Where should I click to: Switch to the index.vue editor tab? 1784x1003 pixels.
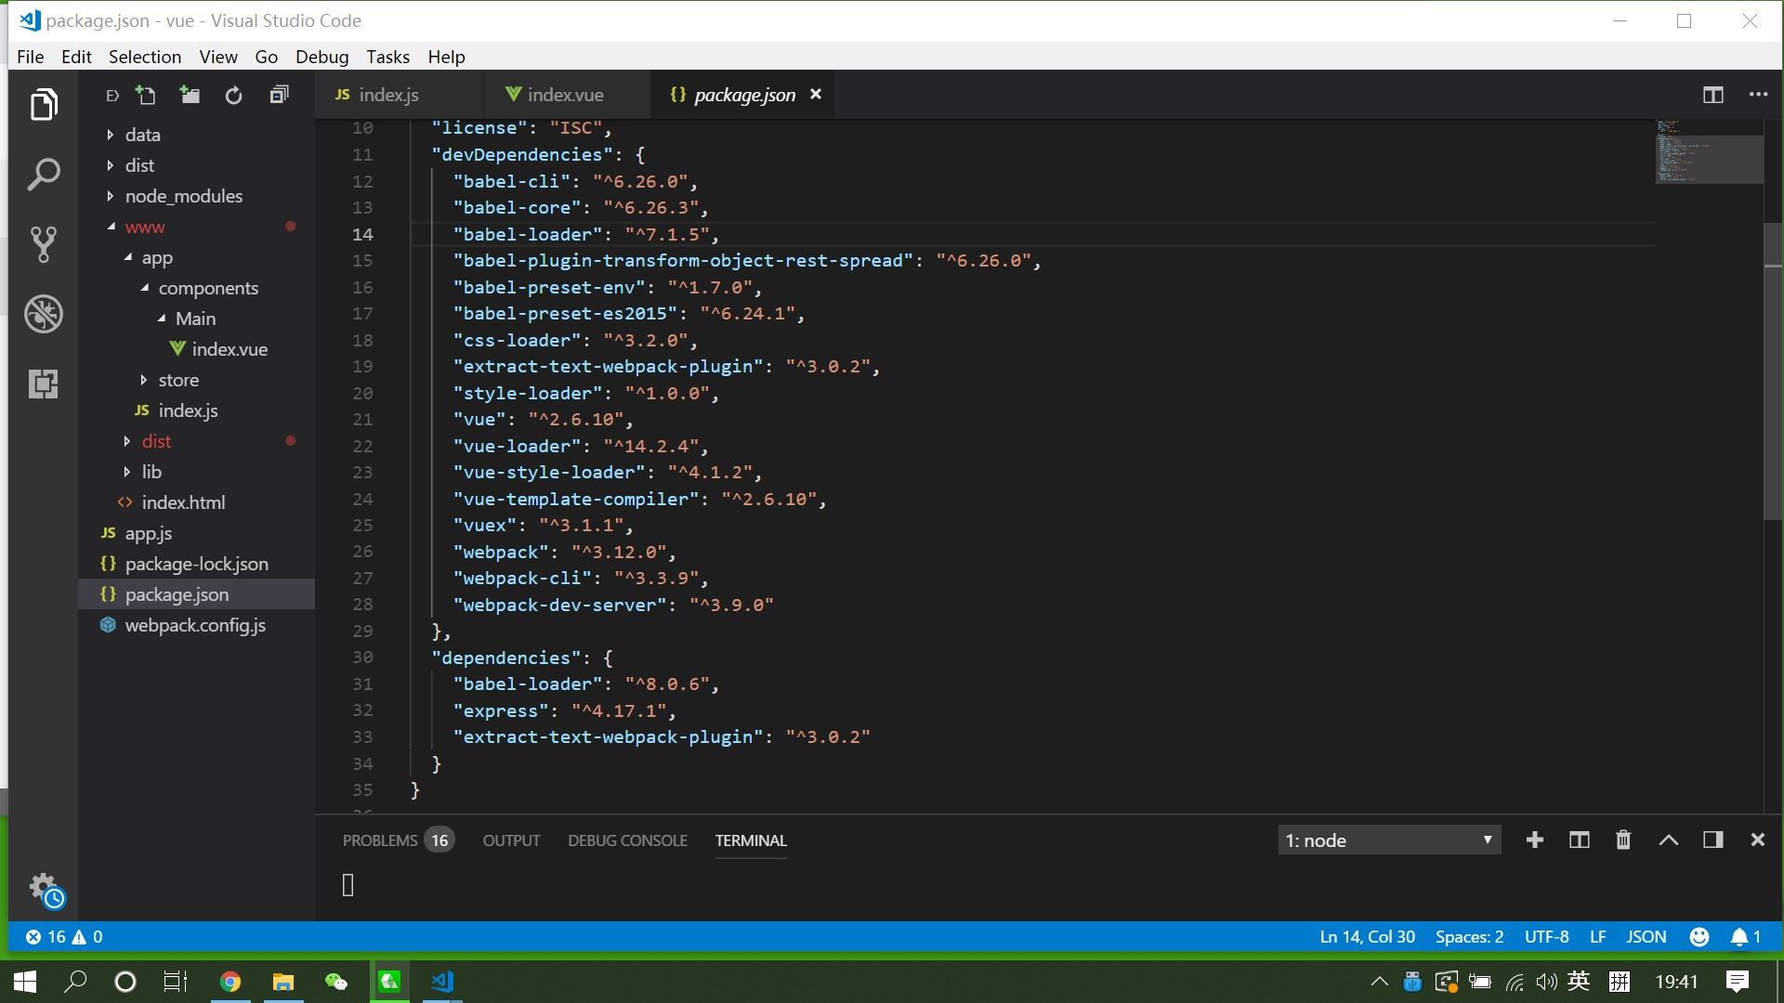click(567, 95)
